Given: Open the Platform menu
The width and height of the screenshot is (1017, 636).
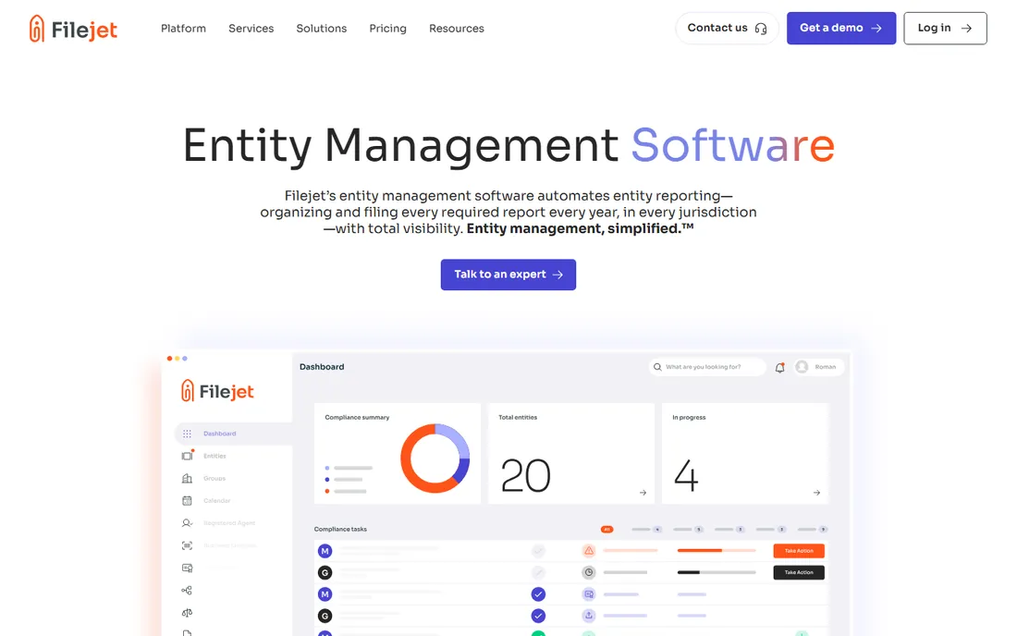Looking at the screenshot, I should pyautogui.click(x=184, y=29).
